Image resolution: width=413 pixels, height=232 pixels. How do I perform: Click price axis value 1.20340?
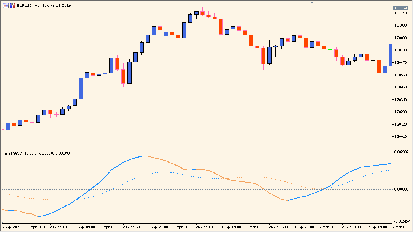coord(400,100)
